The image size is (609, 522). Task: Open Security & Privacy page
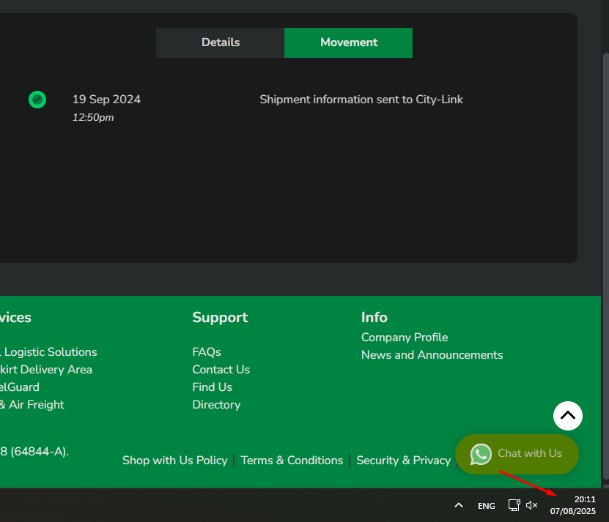coord(403,461)
